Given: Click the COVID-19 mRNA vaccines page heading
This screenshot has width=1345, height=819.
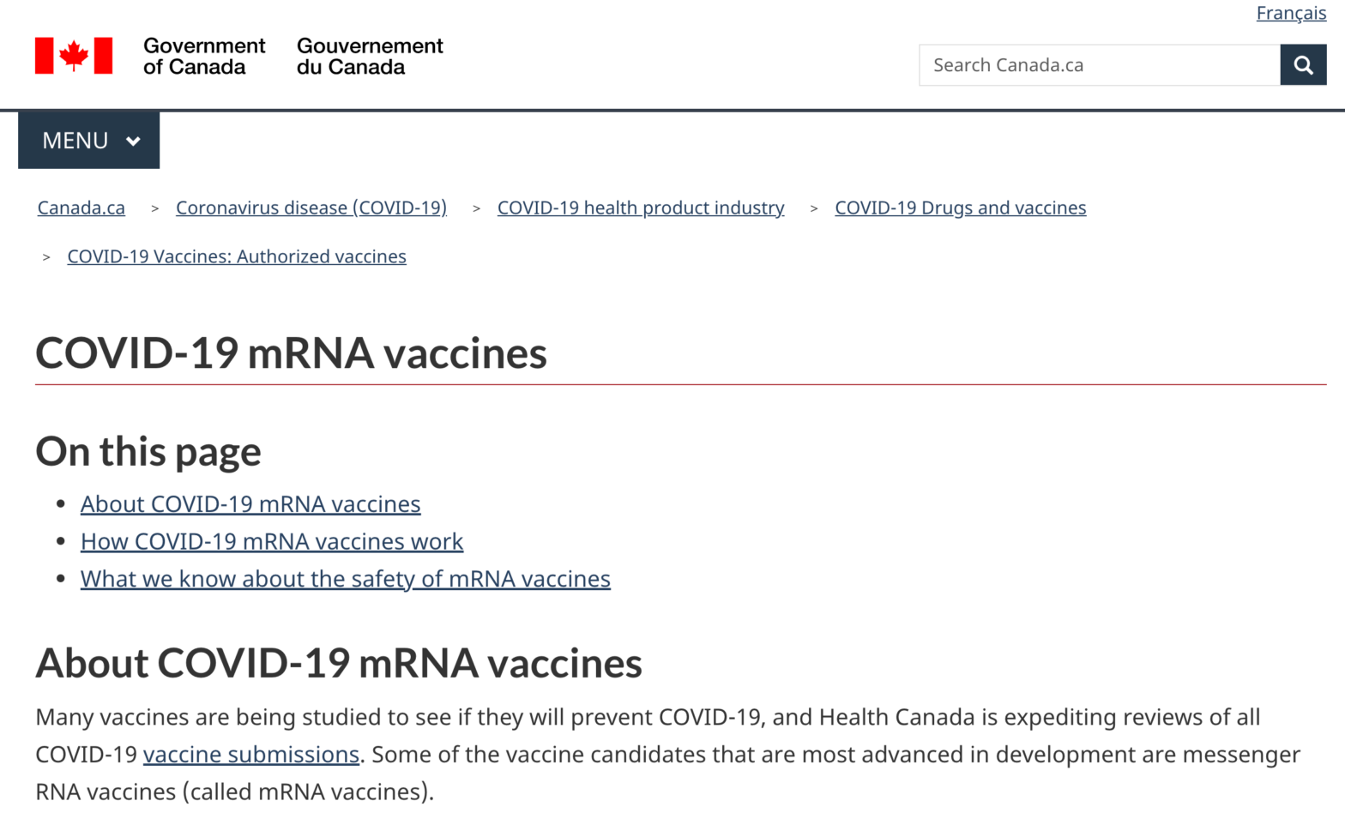Looking at the screenshot, I should click(x=292, y=353).
